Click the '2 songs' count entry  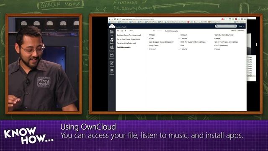pyautogui.click(x=217, y=49)
